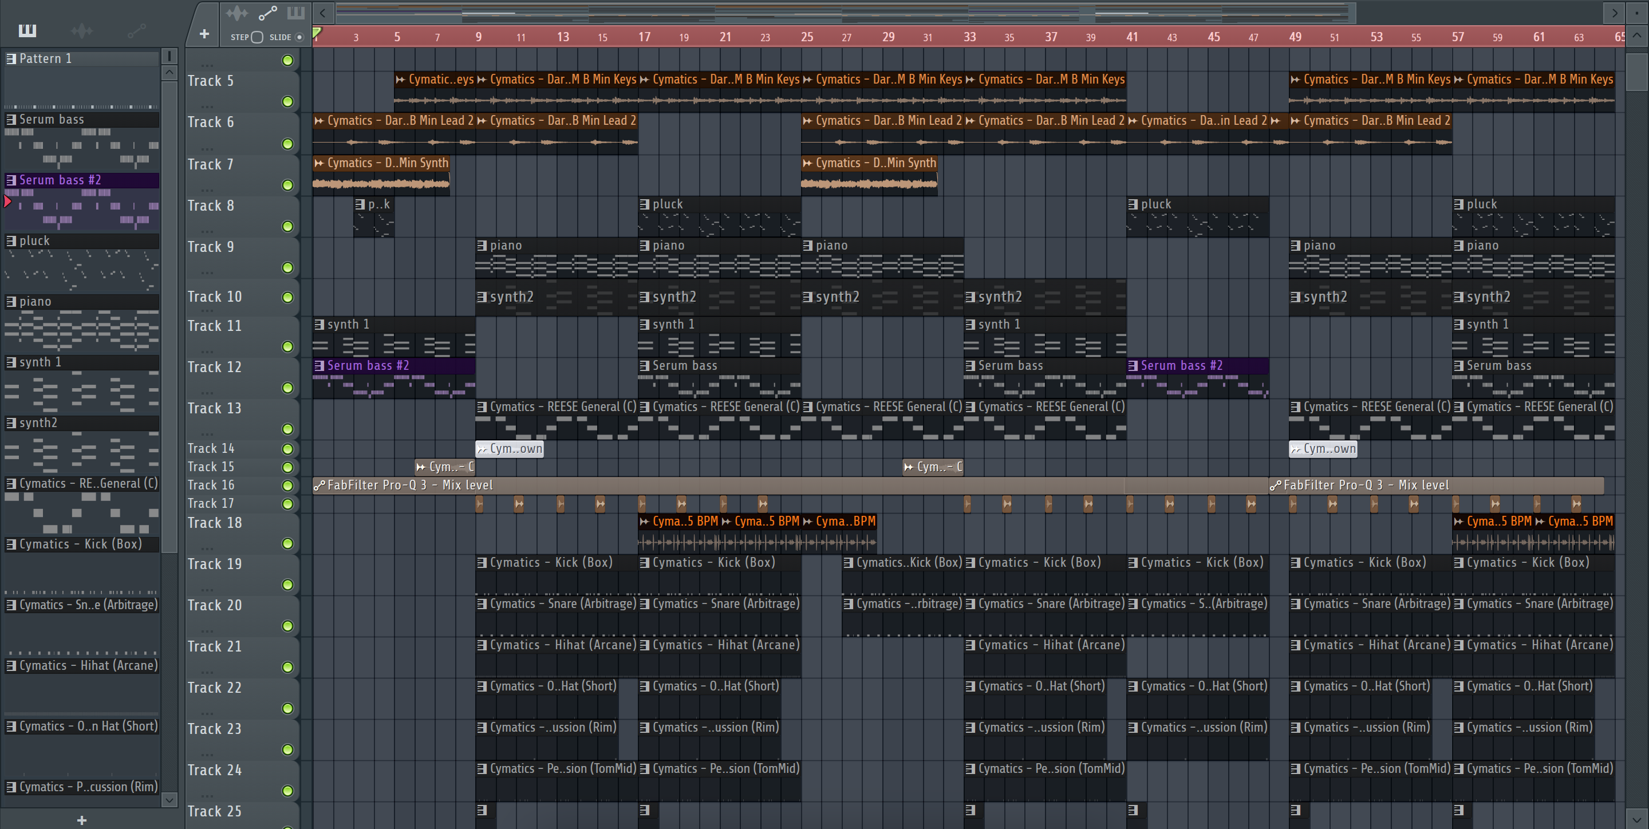Click the Track 12 header label
Viewport: 1649px width, 829px height.
[215, 367]
